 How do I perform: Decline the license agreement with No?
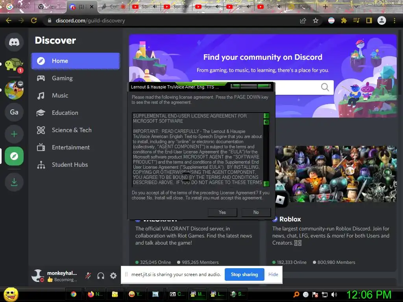tap(256, 212)
